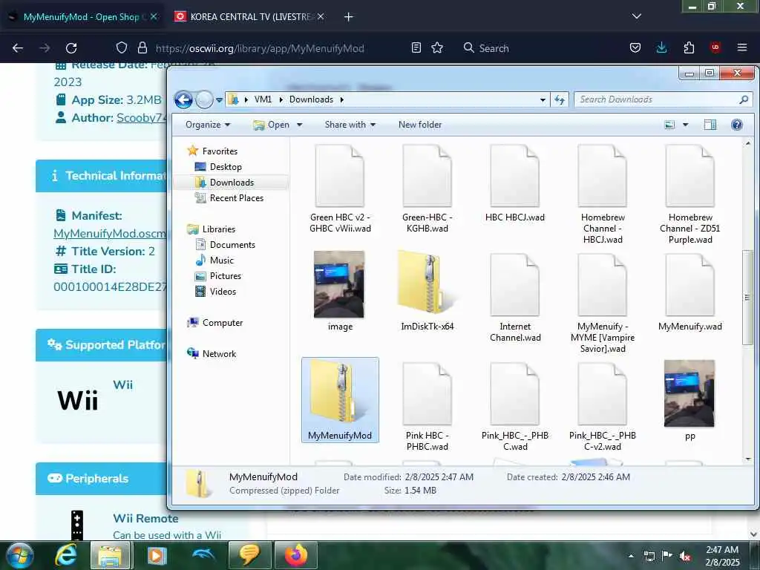Viewport: 760px width, 570px height.
Task: Open the Windows Start menu
Action: point(19,555)
